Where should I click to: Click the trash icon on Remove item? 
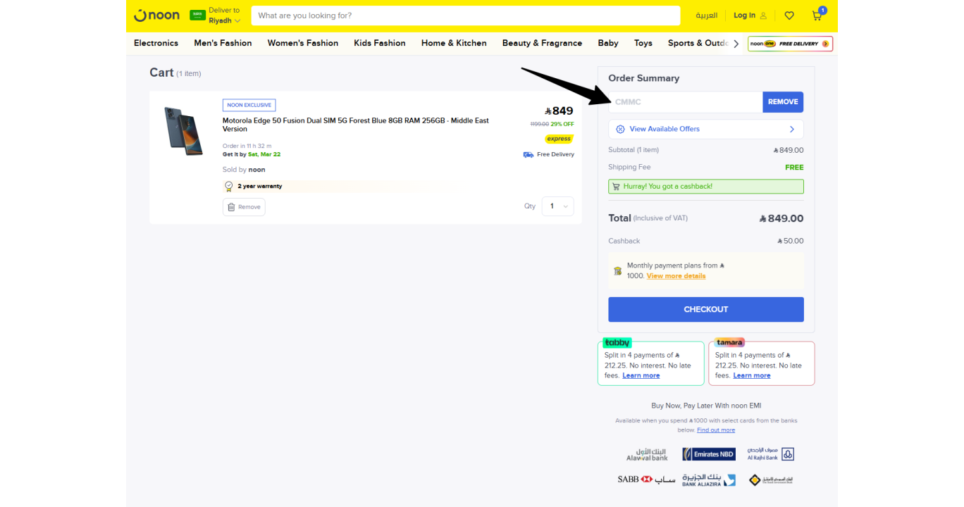[231, 207]
